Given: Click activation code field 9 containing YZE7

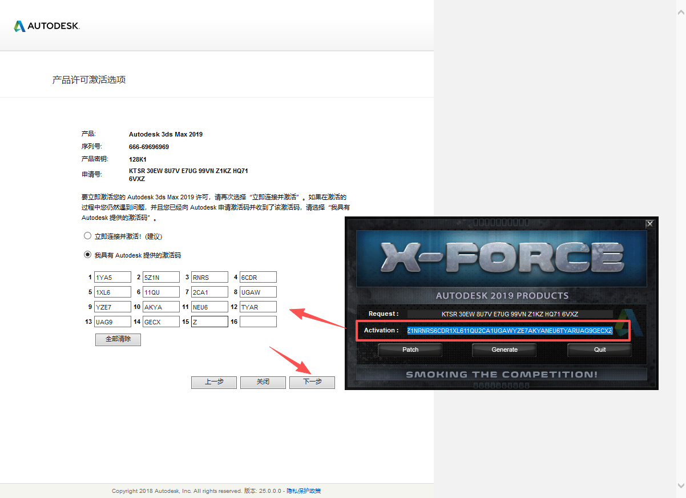Looking at the screenshot, I should coord(113,307).
